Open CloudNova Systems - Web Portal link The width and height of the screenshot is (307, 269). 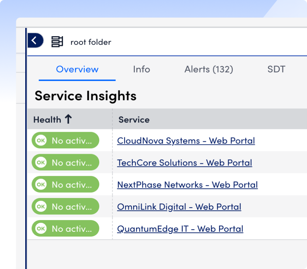[186, 141]
